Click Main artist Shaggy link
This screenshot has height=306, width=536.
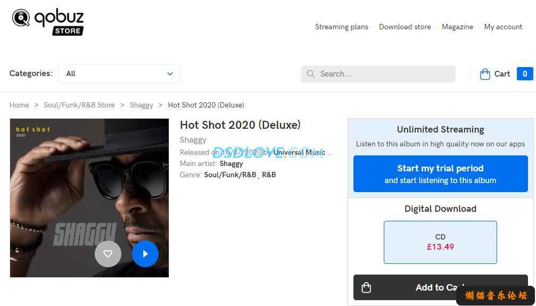coord(231,163)
